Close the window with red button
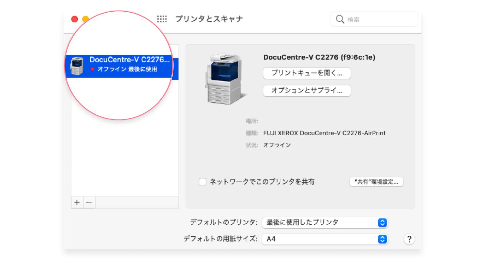 pos(75,19)
